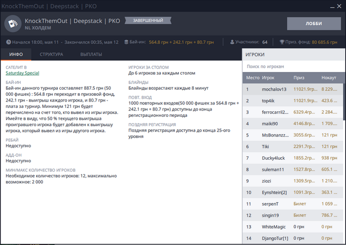346x245 pixels.
Task: Select player top4ik row
Action: coord(293,101)
